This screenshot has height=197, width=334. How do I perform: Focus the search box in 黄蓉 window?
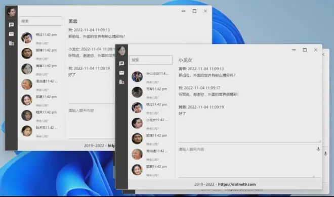coord(40,21)
